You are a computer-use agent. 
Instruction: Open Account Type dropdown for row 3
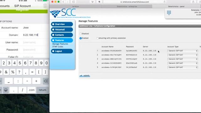183,59
